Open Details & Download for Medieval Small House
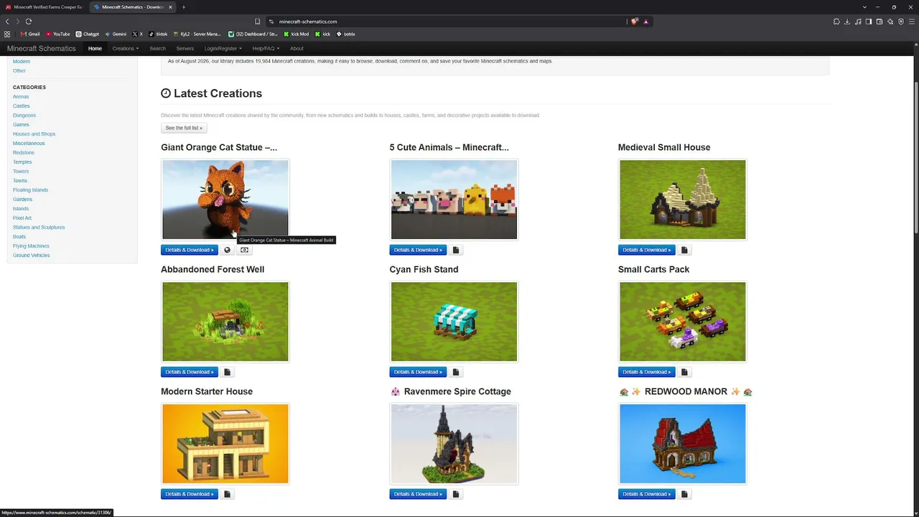Image resolution: width=919 pixels, height=517 pixels. click(x=647, y=250)
